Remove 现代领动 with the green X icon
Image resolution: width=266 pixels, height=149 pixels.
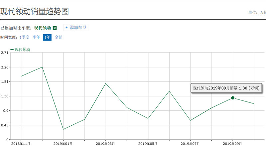point(55,28)
